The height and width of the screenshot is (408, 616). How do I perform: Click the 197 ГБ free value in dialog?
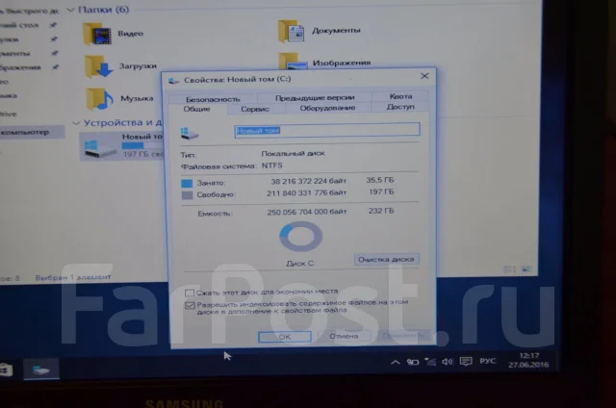click(x=381, y=192)
